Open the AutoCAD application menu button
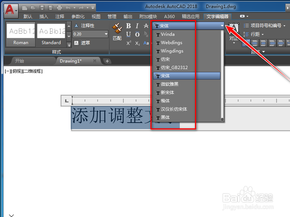Screen dimensions: 290x217 (x=11, y=10)
